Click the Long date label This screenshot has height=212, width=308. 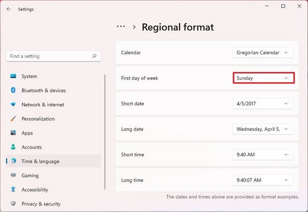(132, 129)
